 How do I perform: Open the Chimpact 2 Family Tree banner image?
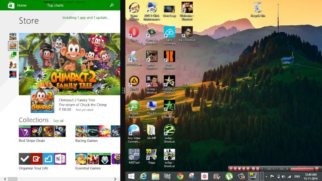coord(69,64)
